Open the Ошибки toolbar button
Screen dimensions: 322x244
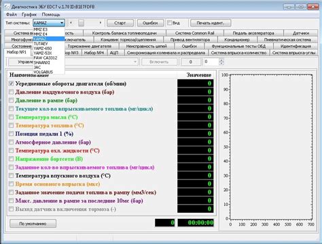point(150,23)
